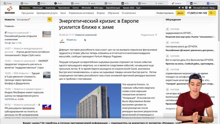Viewport: 220px width, 124px height.
Task: Open Еврооблигации in the top bar
Action: pos(113,8)
